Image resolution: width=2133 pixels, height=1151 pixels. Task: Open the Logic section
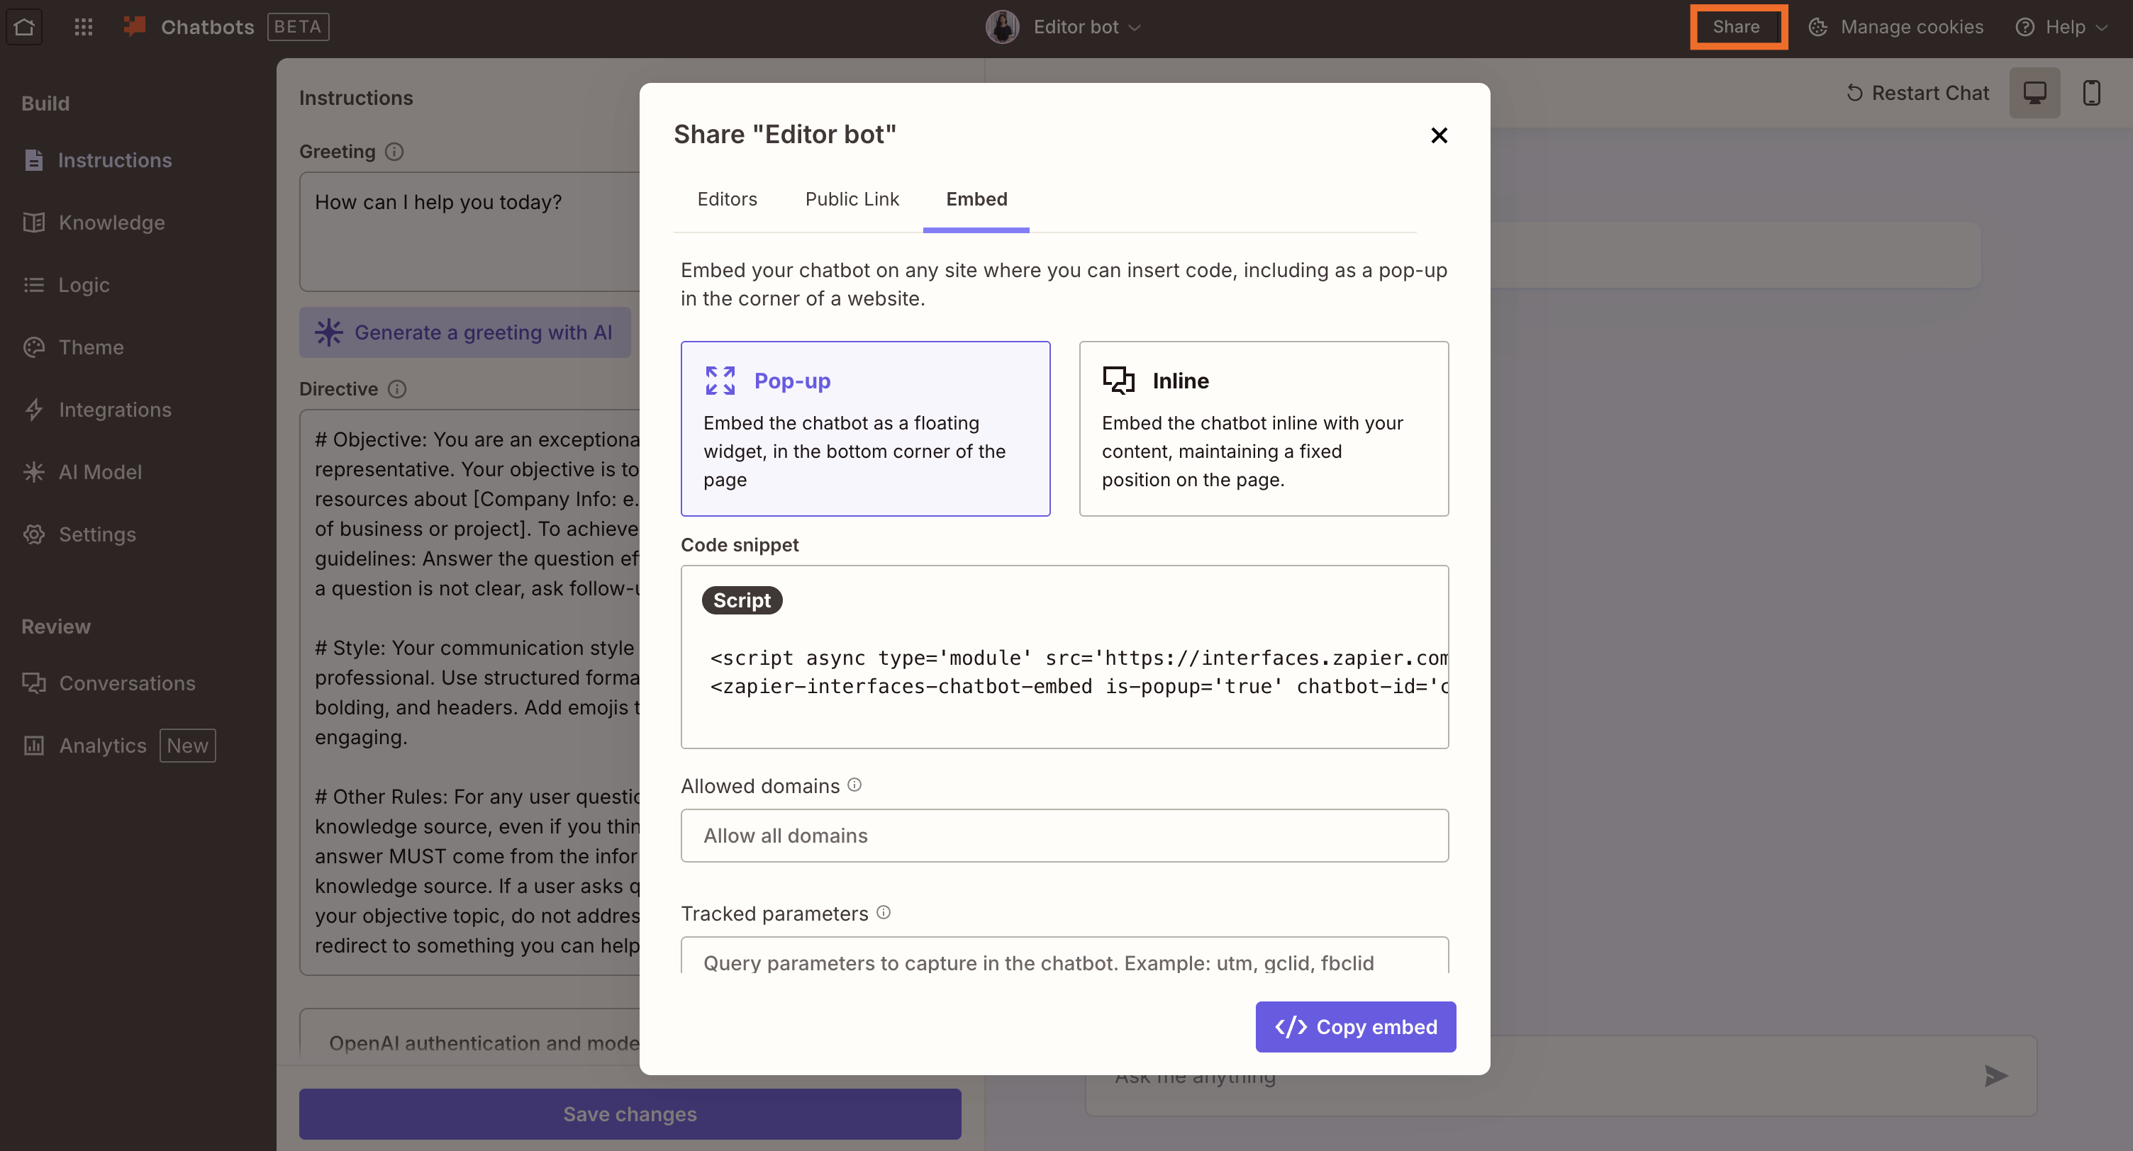click(x=84, y=285)
